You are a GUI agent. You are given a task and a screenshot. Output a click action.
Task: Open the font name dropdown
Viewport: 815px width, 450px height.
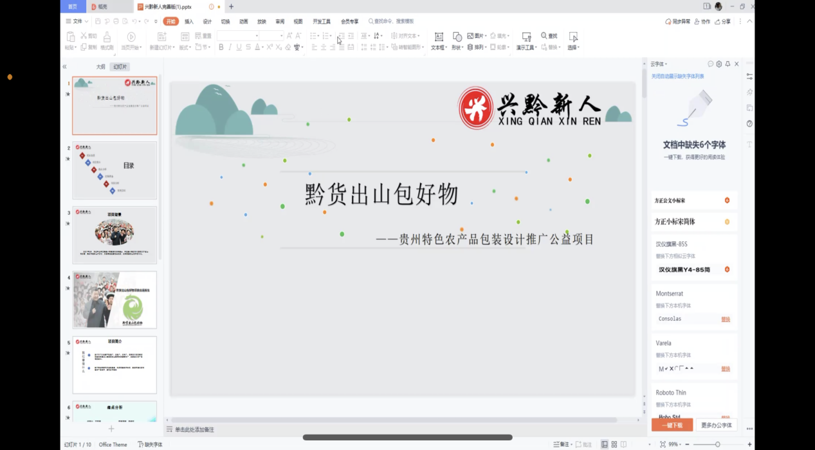point(257,36)
